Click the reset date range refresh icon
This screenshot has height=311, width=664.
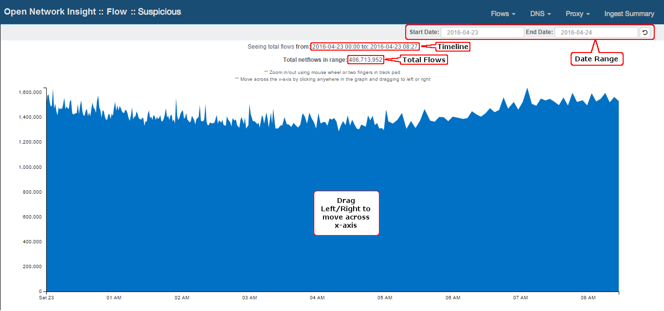coord(645,32)
